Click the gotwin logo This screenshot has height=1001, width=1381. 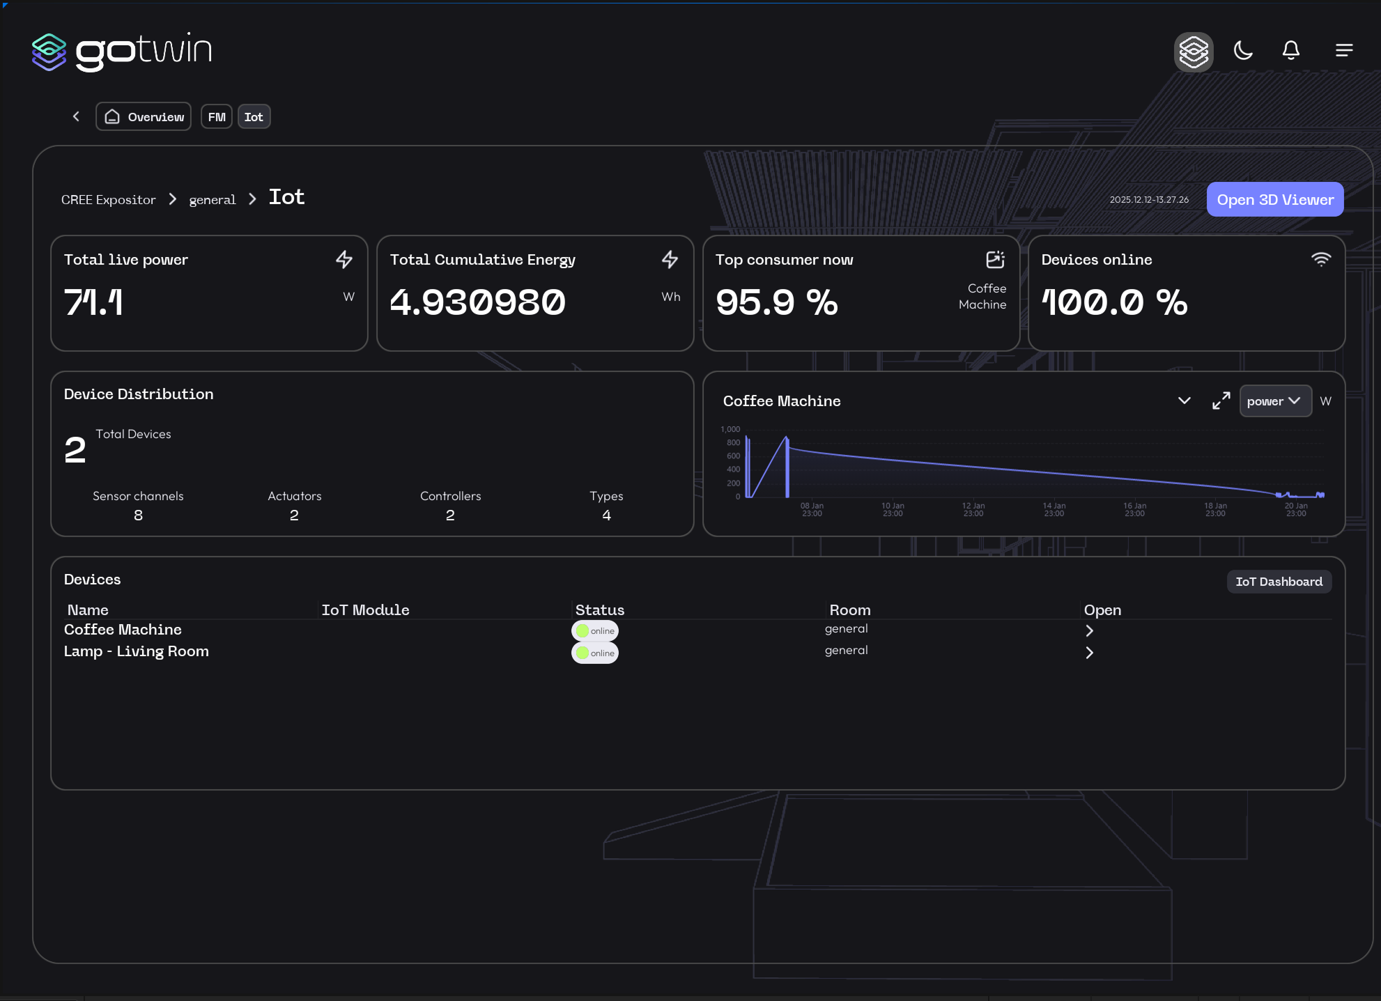(x=122, y=52)
